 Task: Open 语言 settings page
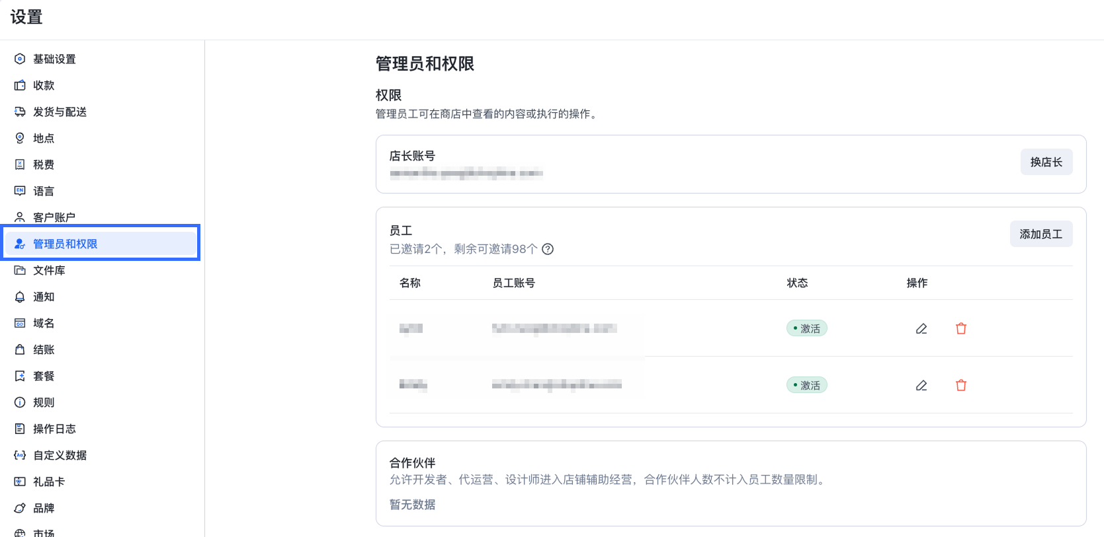[44, 191]
